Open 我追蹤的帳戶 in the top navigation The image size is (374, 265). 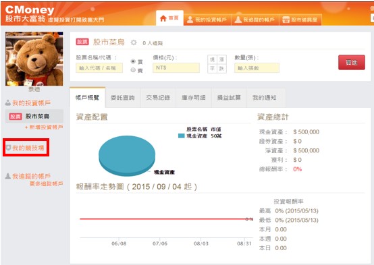255,20
